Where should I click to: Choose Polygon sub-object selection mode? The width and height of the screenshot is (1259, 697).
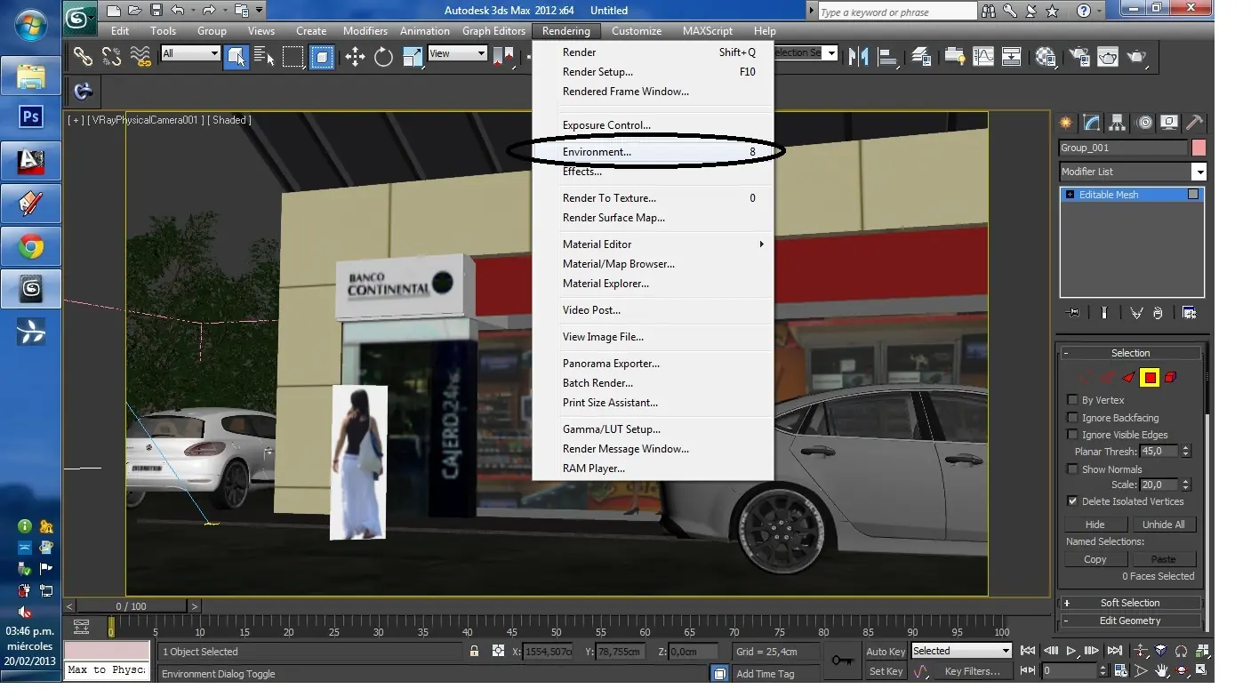click(1150, 378)
